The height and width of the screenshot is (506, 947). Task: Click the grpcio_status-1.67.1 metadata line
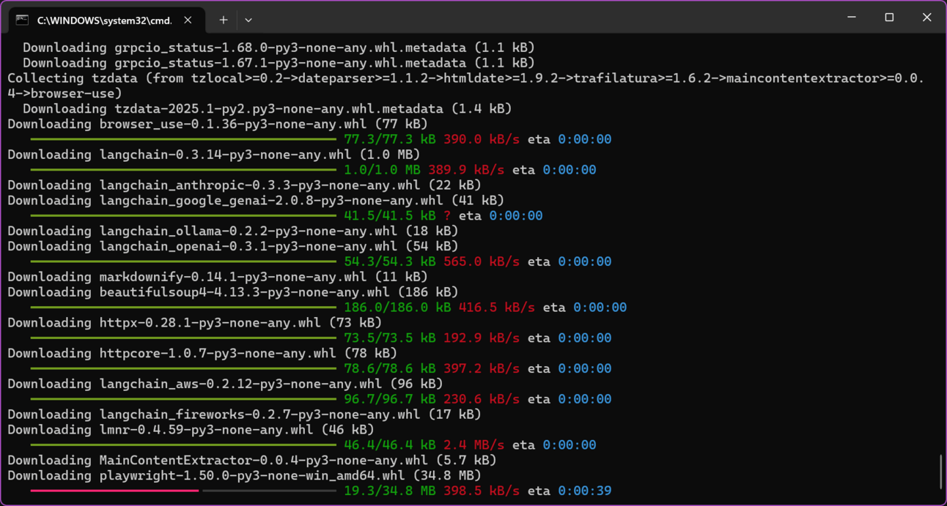(279, 63)
